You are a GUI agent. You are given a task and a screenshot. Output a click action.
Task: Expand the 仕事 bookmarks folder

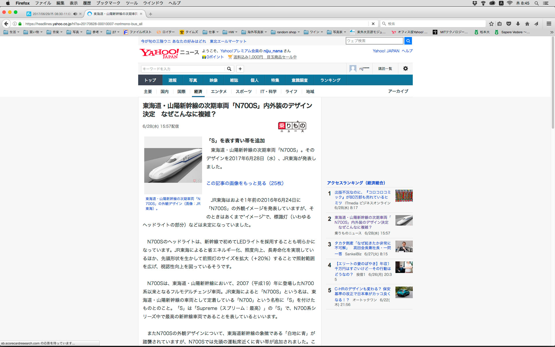(x=211, y=32)
